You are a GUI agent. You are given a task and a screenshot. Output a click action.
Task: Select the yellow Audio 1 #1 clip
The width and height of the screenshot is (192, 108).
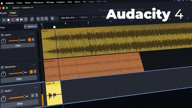coord(54,94)
